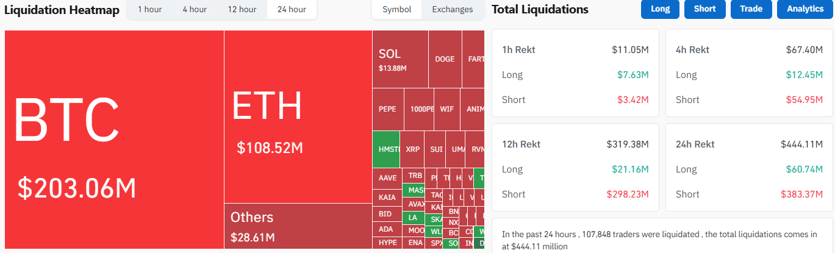The image size is (835, 253).
Task: Click the Trade button
Action: pyautogui.click(x=751, y=9)
